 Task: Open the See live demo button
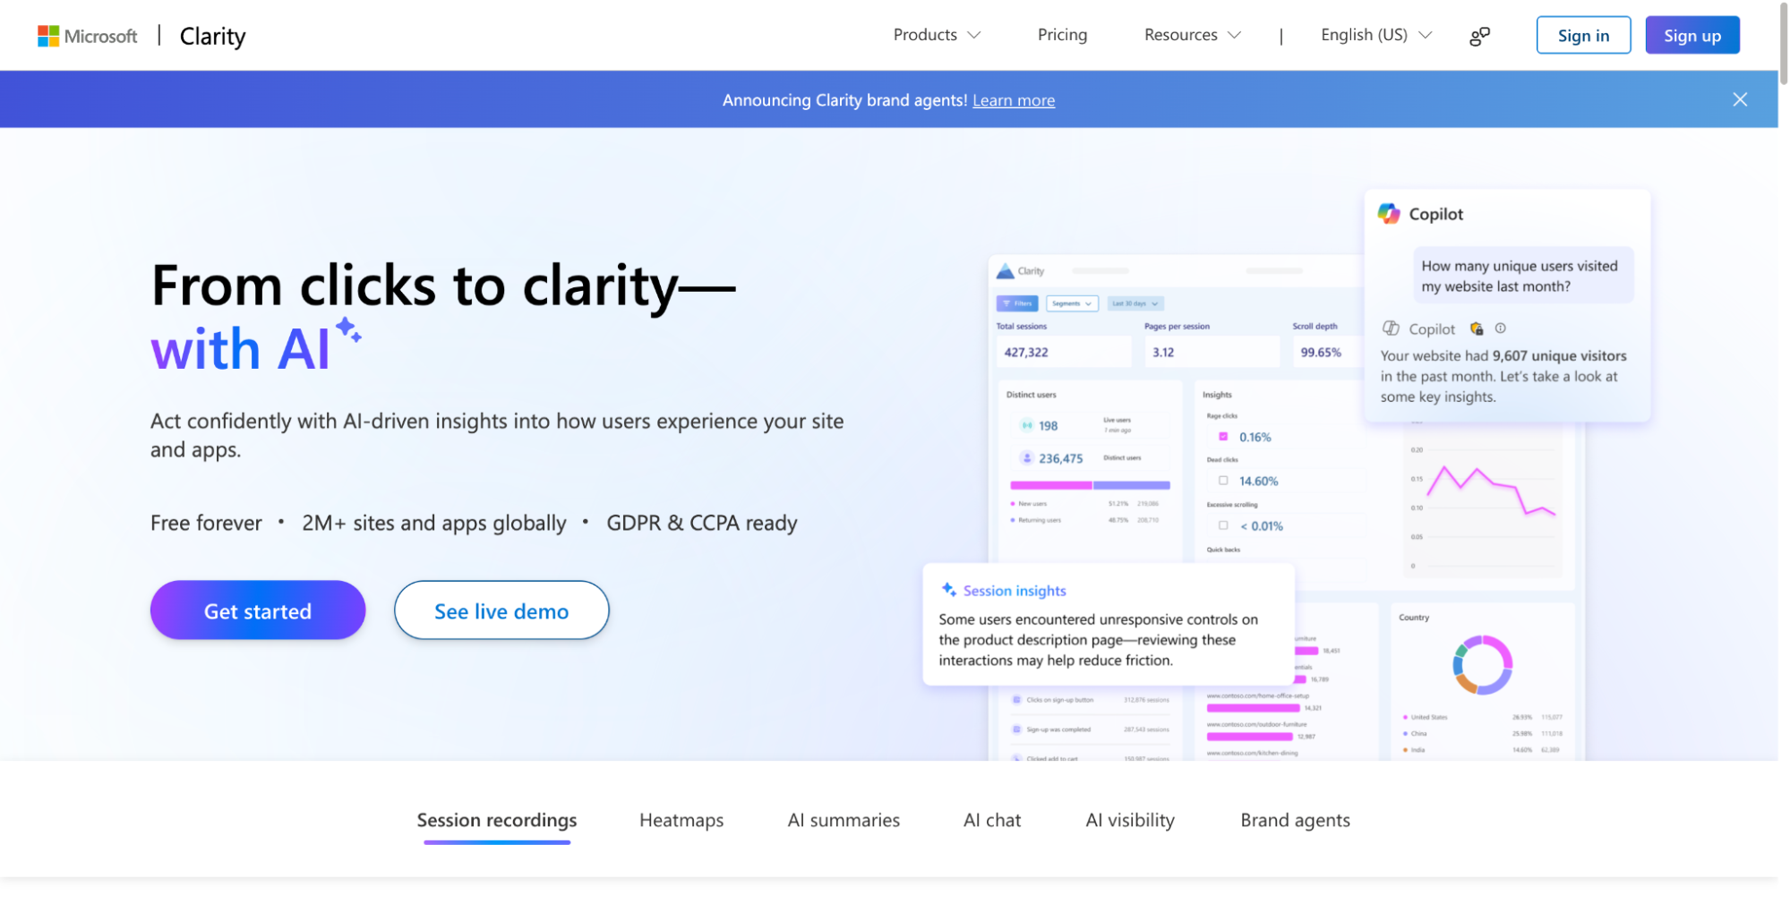coord(501,610)
